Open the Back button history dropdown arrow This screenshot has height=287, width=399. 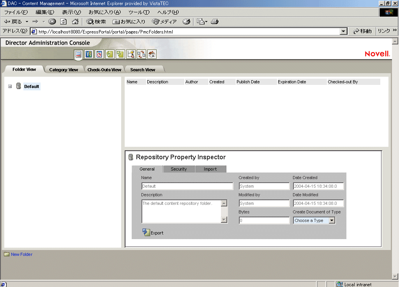coord(27,21)
